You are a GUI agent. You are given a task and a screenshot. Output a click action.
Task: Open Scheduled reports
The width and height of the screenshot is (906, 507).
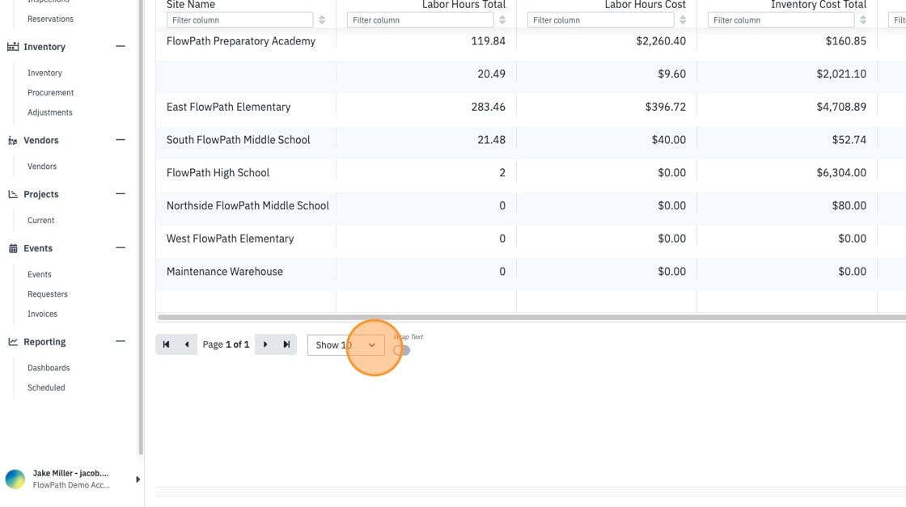tap(46, 387)
